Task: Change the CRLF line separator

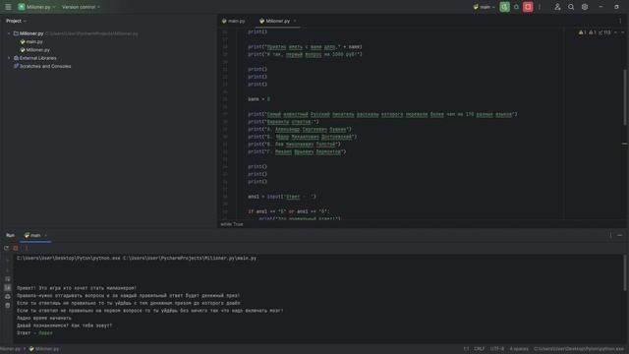Action: point(479,349)
